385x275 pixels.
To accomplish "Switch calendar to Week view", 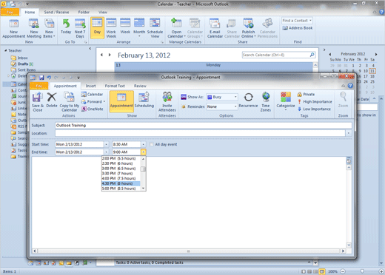I will (125, 27).
